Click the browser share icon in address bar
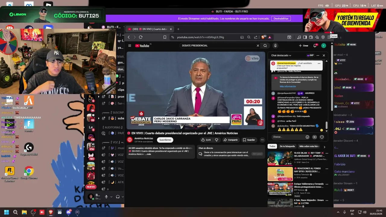 click(x=256, y=37)
